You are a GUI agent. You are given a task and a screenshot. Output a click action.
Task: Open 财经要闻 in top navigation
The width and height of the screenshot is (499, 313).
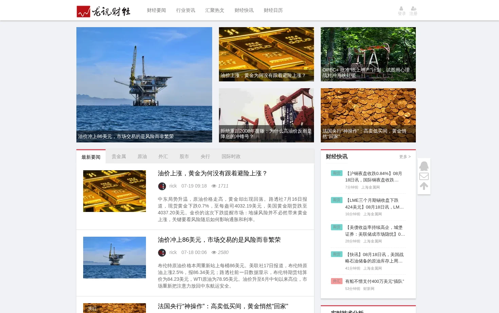(x=156, y=10)
